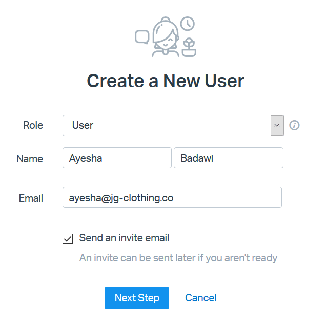Screen dimensions: 327x324
Task: Click the potted plant icon in illustration
Action: click(189, 47)
